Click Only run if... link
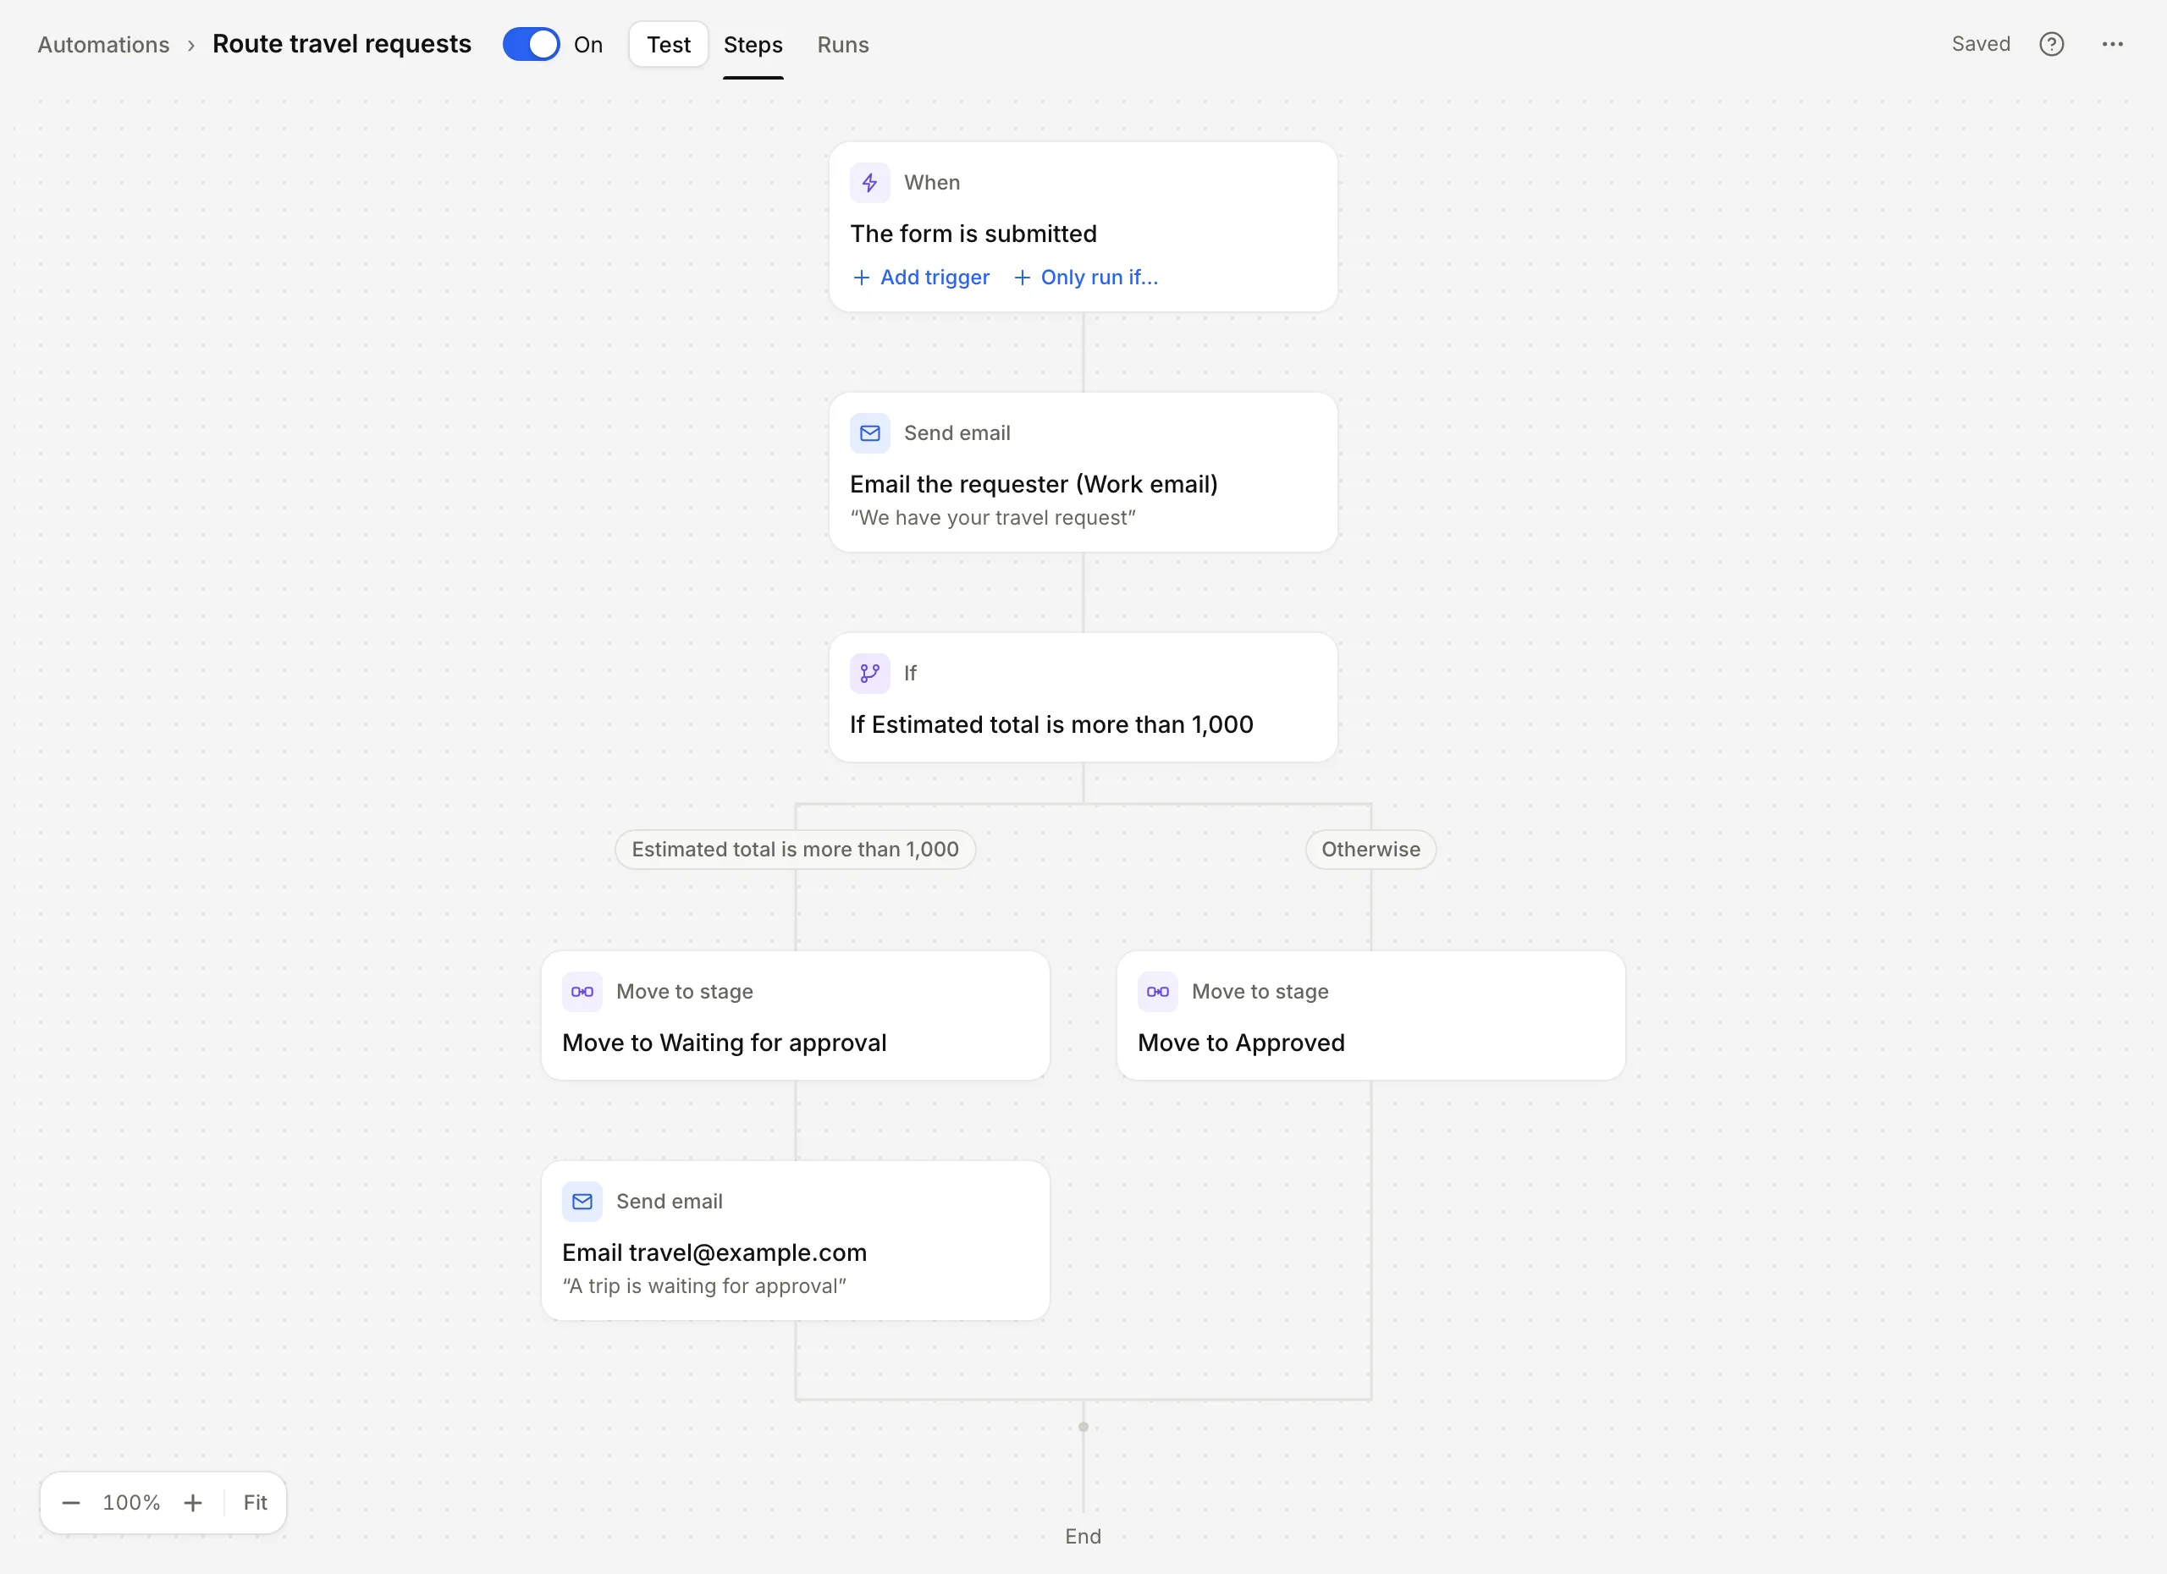Viewport: 2167px width, 1574px height. [1085, 277]
